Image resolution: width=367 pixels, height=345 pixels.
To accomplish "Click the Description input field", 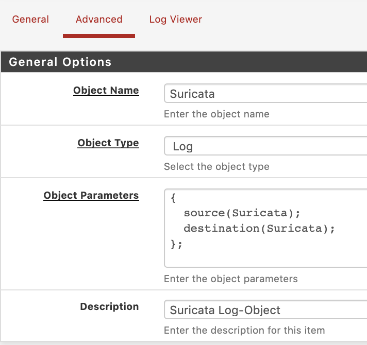I will (265, 309).
